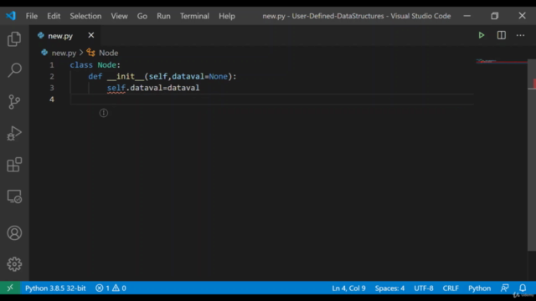Change language mode via Python
The height and width of the screenshot is (301, 536).
coord(479,288)
